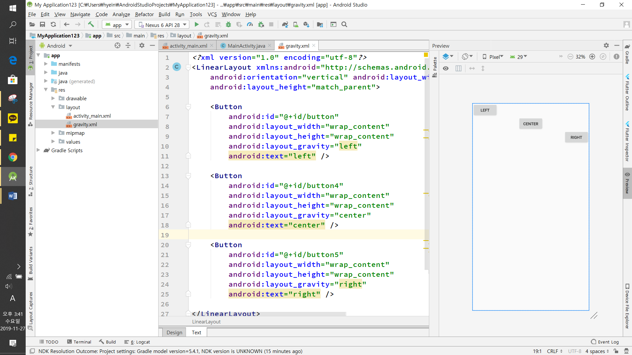Open the Refactor menu

[144, 14]
